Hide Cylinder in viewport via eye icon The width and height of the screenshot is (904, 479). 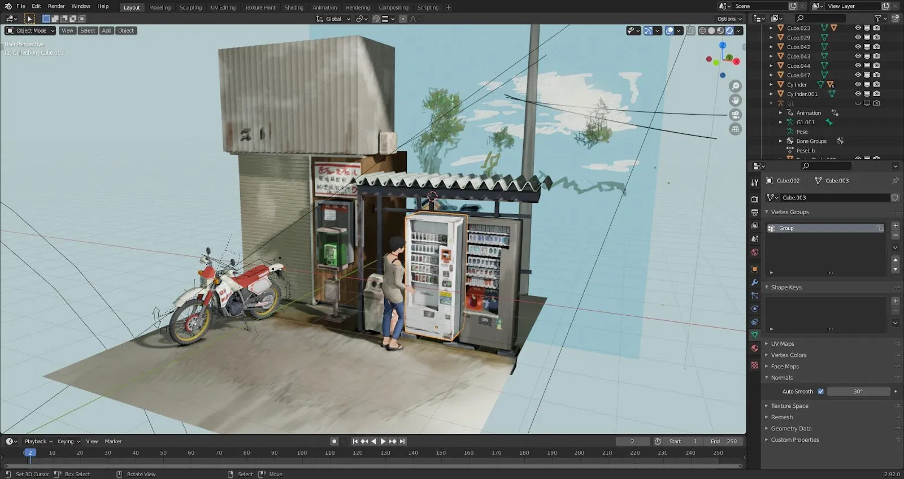tap(858, 84)
